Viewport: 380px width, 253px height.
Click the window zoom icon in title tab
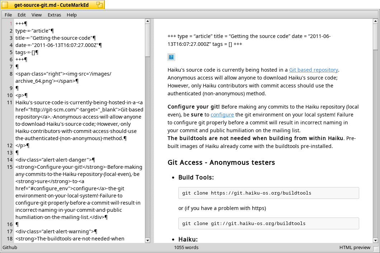click(x=99, y=5)
